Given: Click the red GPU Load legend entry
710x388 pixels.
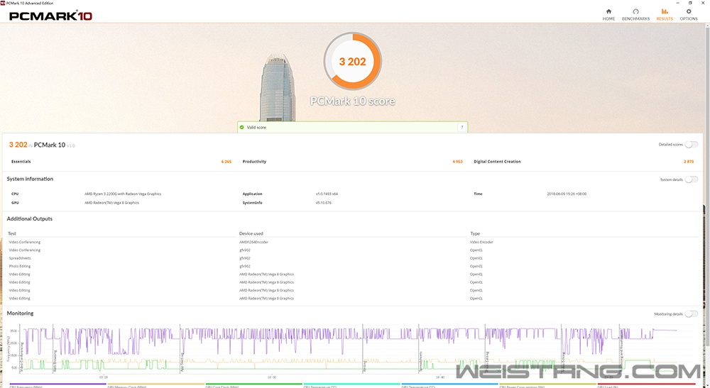Looking at the screenshot, I should (646, 386).
